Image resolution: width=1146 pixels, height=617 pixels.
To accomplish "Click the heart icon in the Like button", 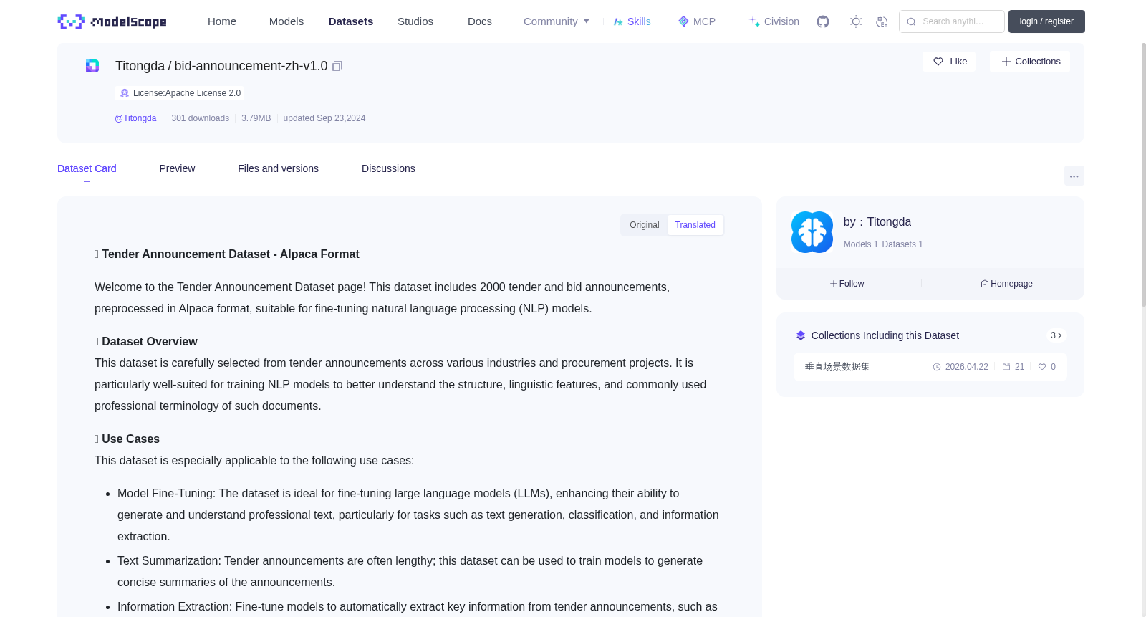I will [x=938, y=62].
